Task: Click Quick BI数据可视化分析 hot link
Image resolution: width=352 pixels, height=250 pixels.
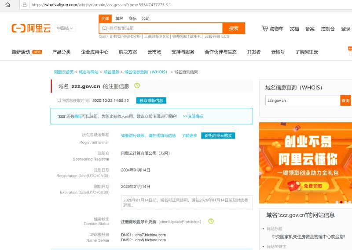Action: click(x=120, y=36)
